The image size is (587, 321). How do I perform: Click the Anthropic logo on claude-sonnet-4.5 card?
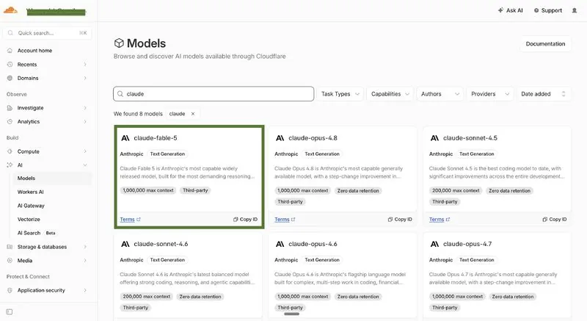point(434,138)
